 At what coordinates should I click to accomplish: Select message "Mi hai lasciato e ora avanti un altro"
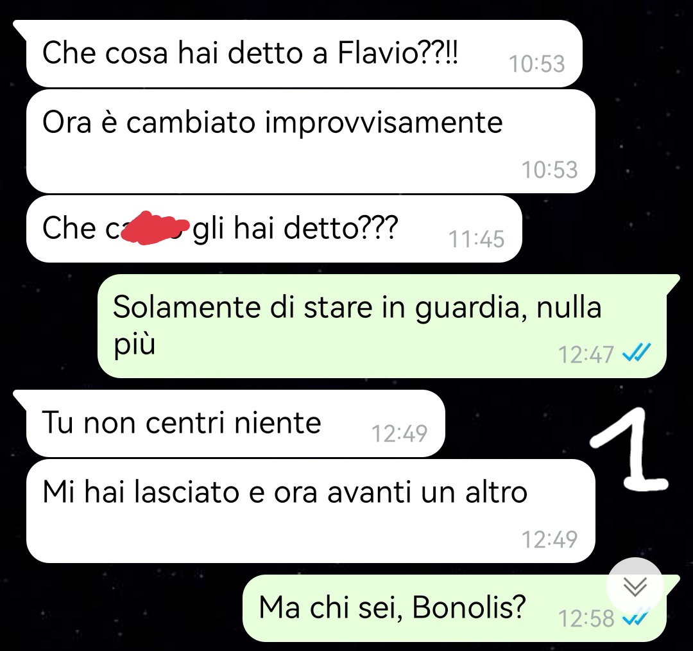click(311, 511)
